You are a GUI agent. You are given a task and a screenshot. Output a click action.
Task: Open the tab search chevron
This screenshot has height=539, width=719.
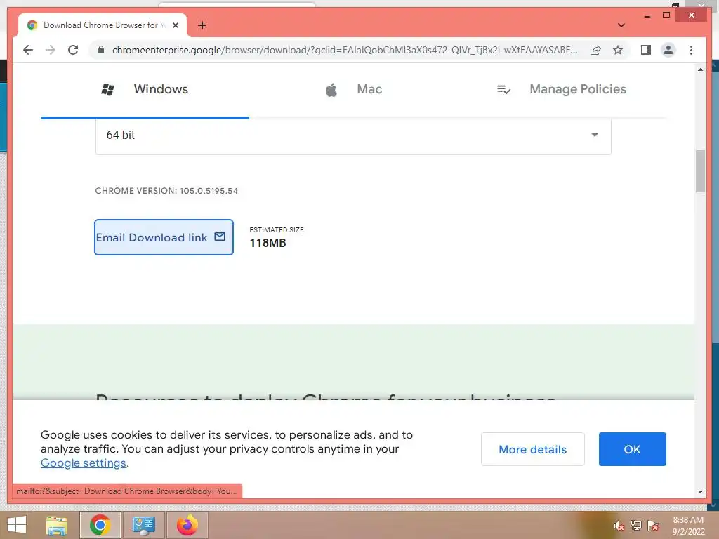(621, 25)
